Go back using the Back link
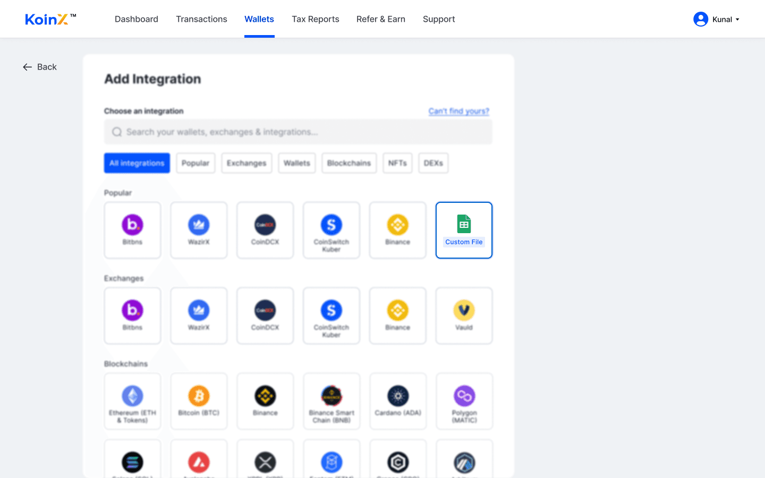The width and height of the screenshot is (765, 478). tap(40, 67)
